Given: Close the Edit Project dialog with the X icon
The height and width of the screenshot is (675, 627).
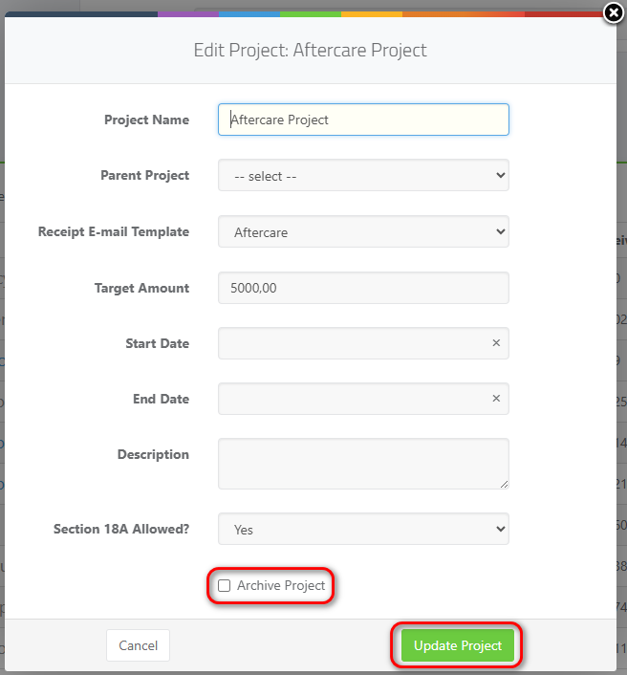Looking at the screenshot, I should (x=615, y=12).
